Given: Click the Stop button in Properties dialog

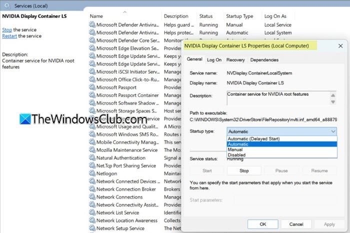Looking at the screenshot, I should pos(244,170).
